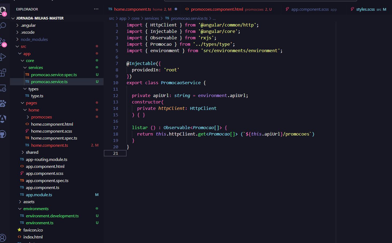Open type.ts file in explorer
This screenshot has height=243, width=392.
[x=37, y=96]
